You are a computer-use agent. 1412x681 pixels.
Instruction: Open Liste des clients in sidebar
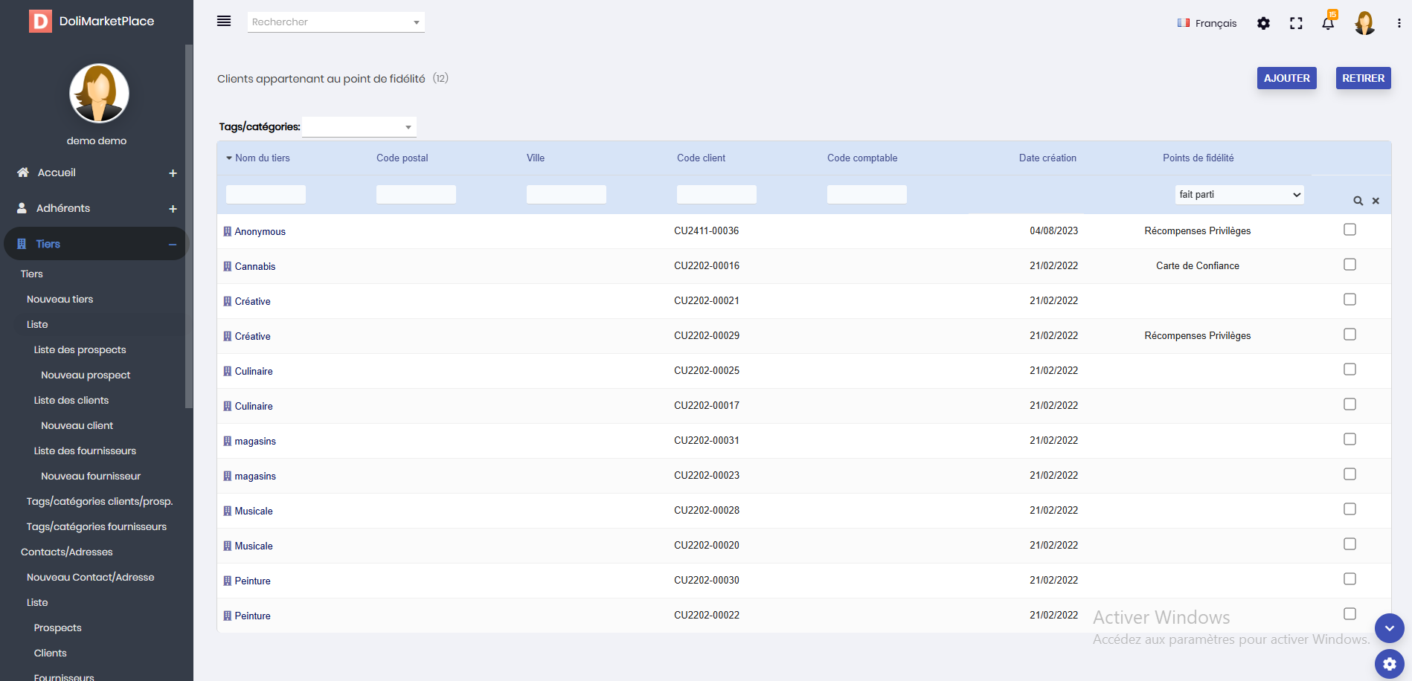(71, 400)
